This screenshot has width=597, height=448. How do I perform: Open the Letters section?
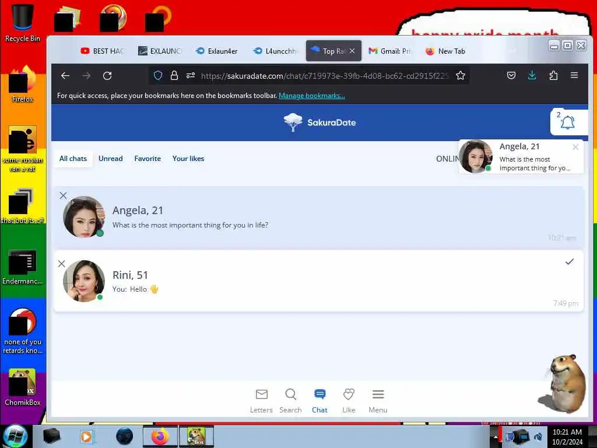tap(261, 401)
